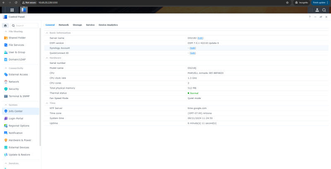Collapse the Services sidebar section
331x169 pixels.
coord(6,164)
